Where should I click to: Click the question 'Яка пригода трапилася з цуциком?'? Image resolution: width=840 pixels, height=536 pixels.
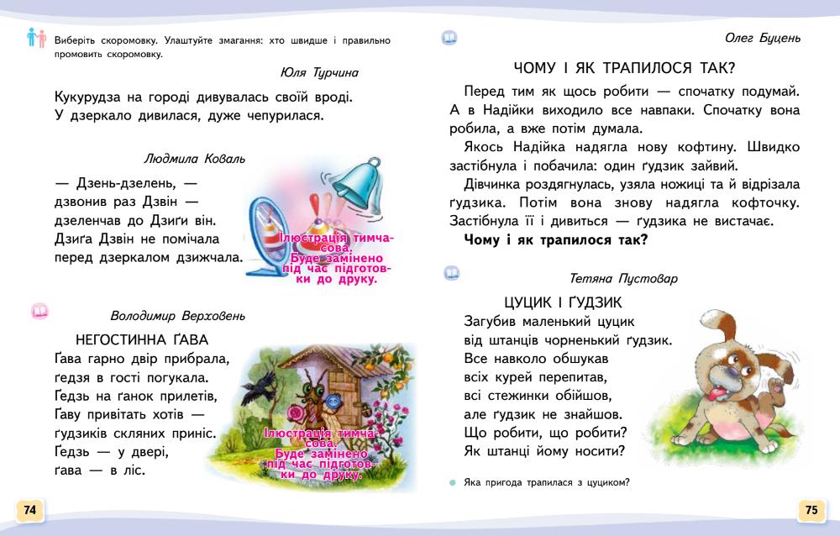547,482
